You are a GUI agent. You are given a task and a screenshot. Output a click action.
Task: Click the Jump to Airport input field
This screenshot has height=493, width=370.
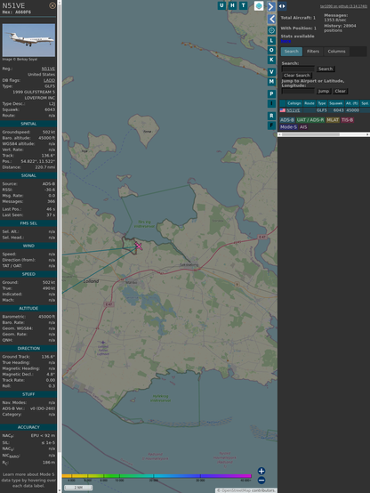pyautogui.click(x=298, y=91)
